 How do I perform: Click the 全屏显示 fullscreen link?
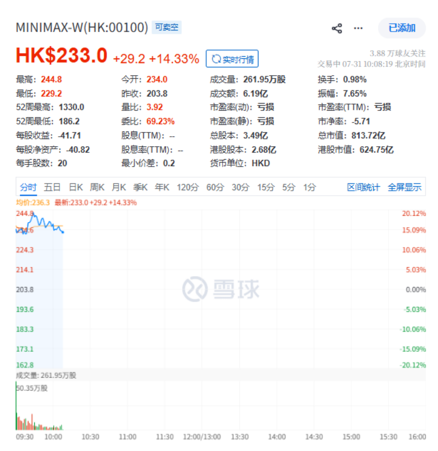click(405, 187)
